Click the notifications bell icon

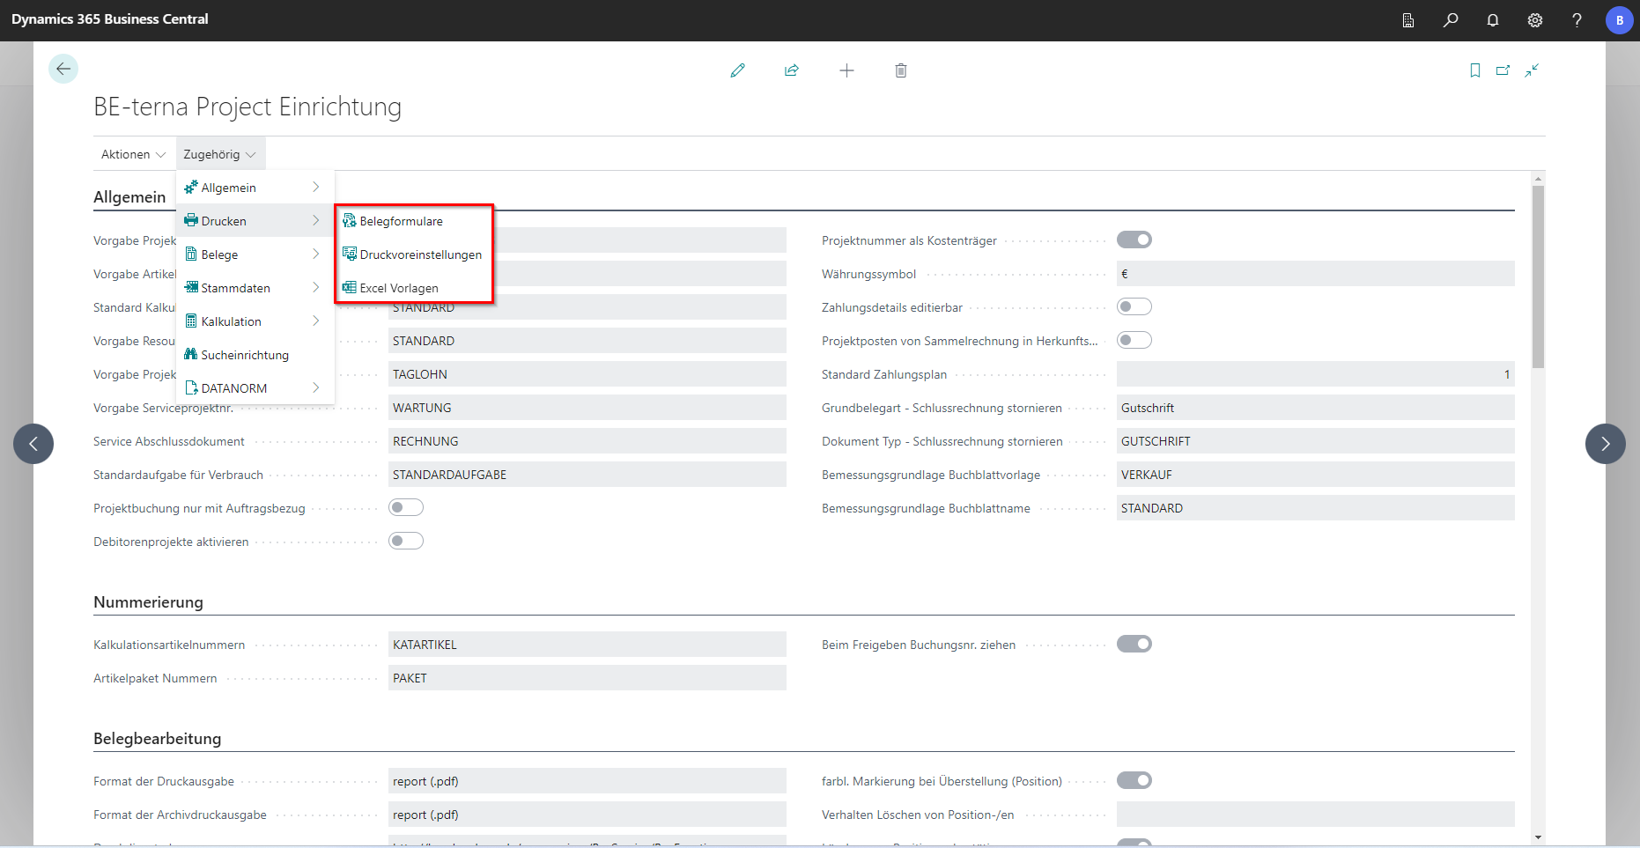(1492, 20)
